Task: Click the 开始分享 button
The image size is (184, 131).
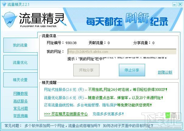Action: [86, 70]
